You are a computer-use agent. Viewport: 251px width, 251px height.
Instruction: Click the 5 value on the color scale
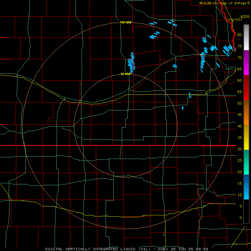click(x=241, y=206)
